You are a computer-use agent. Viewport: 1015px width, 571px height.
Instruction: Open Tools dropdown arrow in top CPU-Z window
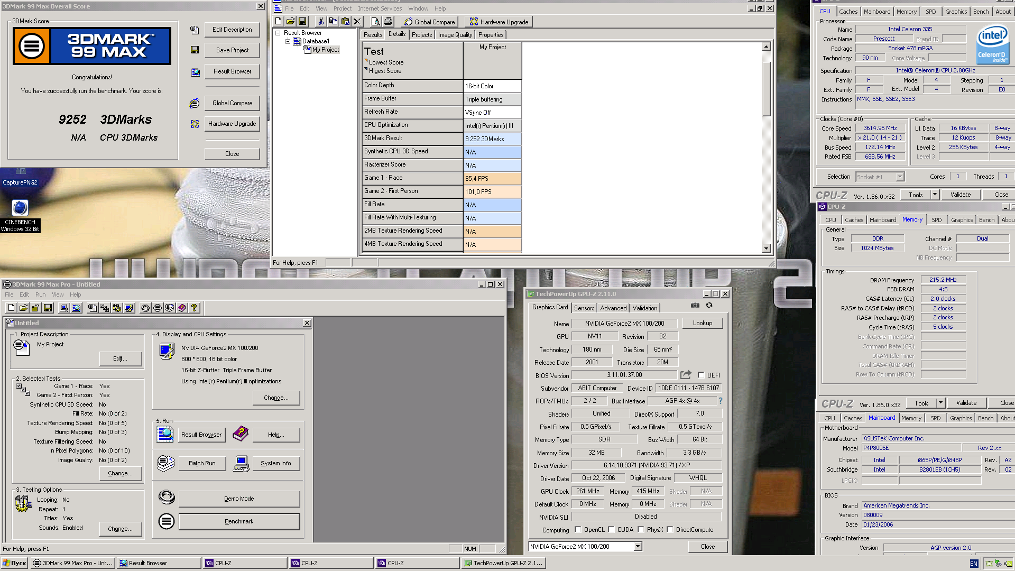click(x=935, y=195)
